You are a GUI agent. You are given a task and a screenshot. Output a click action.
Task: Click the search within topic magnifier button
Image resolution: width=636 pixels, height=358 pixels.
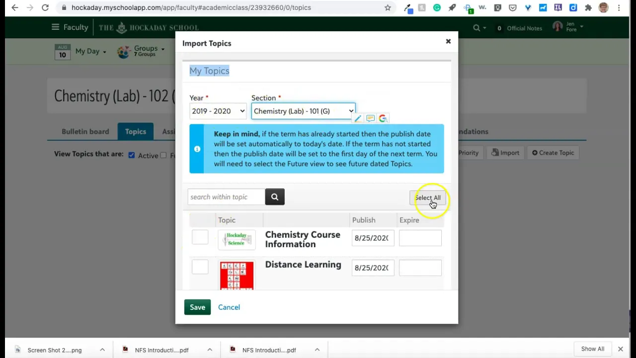click(x=275, y=197)
